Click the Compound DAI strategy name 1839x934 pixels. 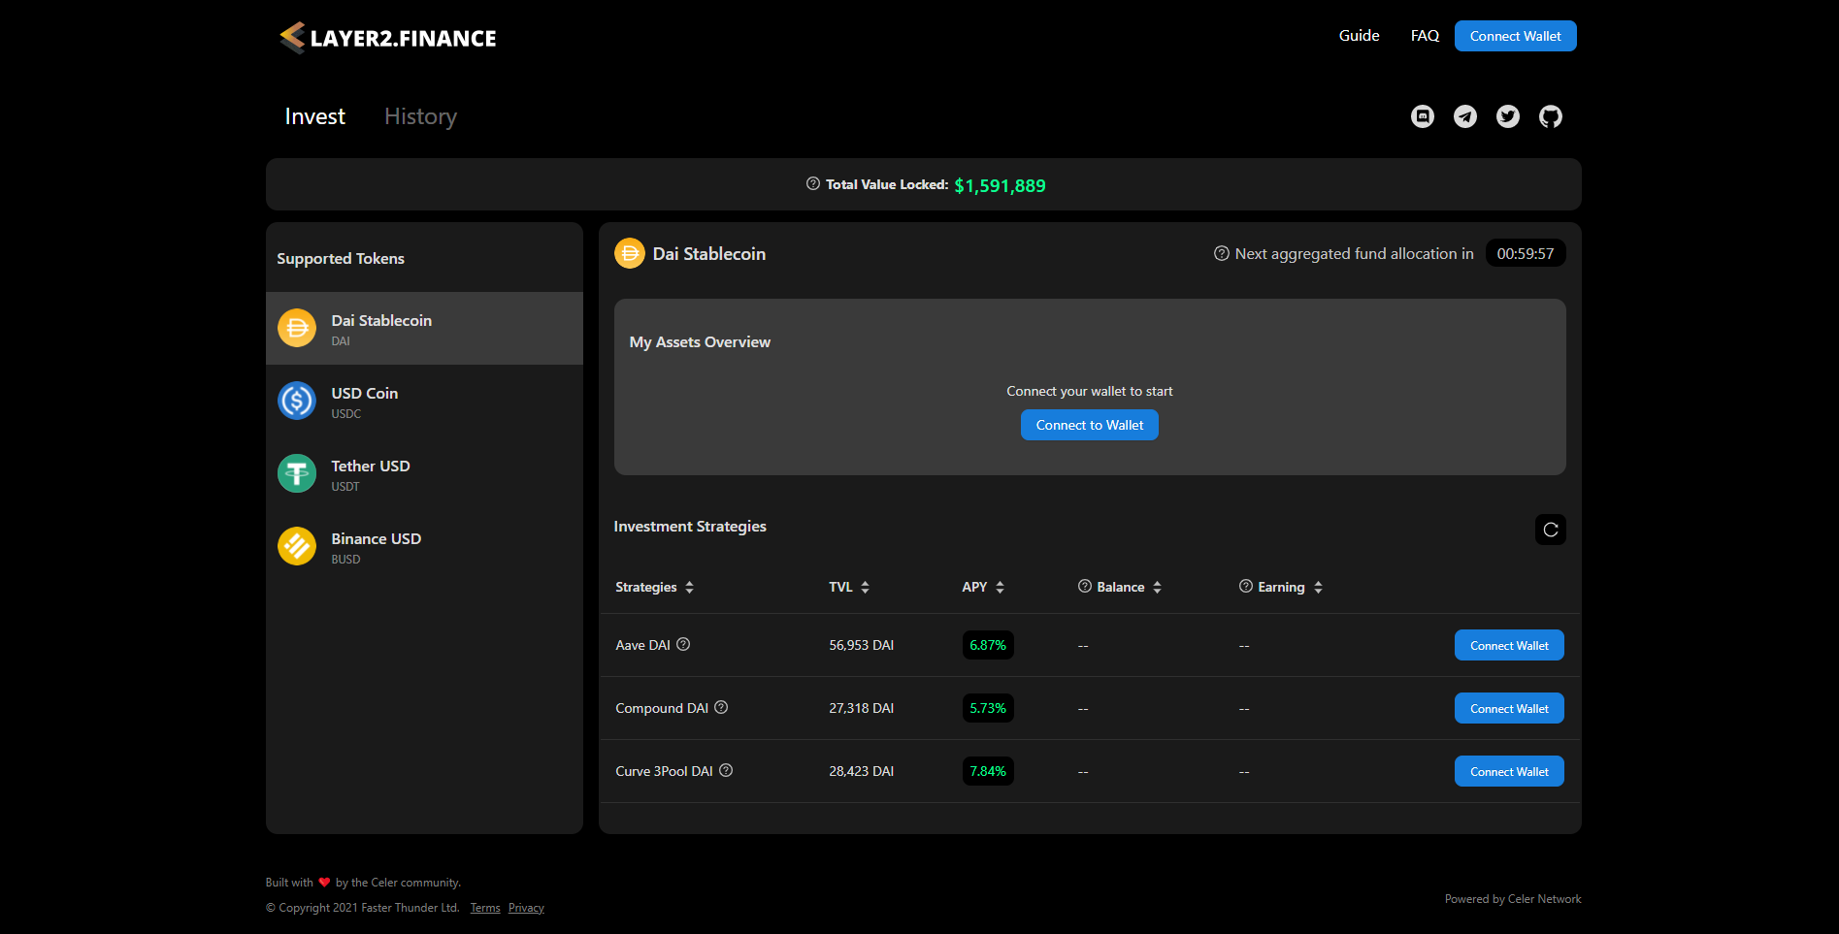[662, 708]
